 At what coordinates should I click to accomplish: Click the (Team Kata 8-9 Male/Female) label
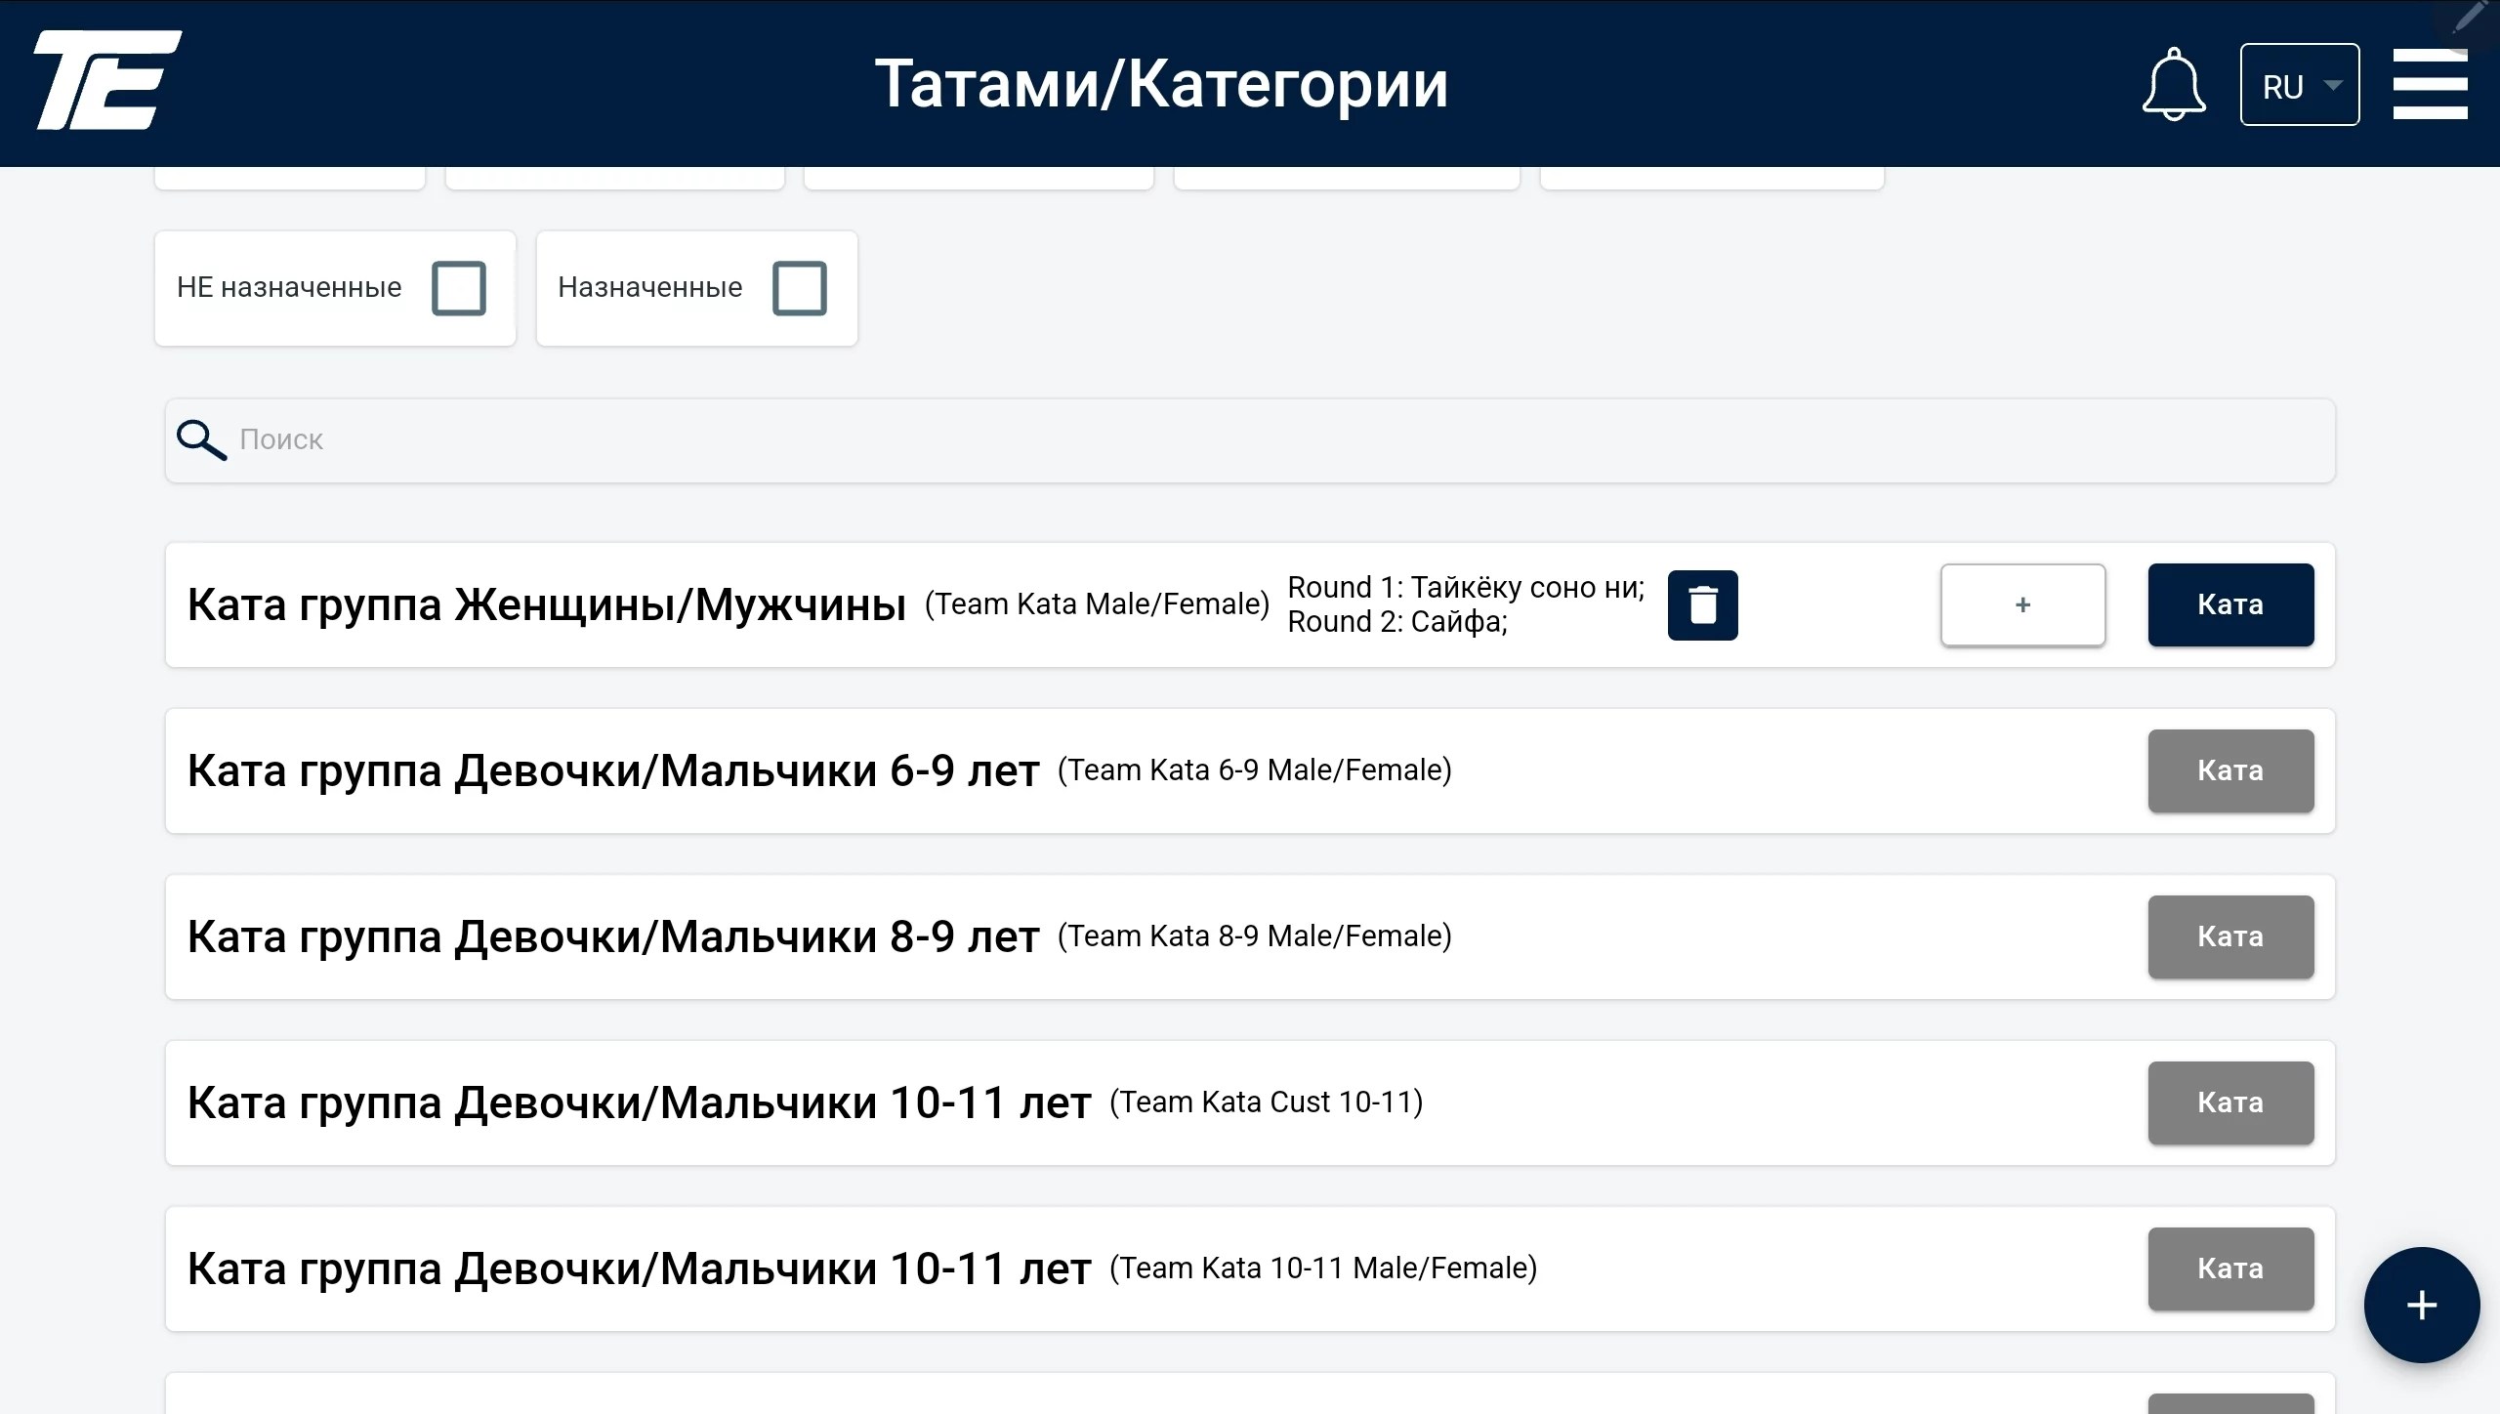coord(1255,936)
